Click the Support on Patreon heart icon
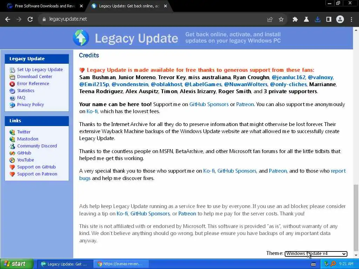 pyautogui.click(x=12, y=174)
